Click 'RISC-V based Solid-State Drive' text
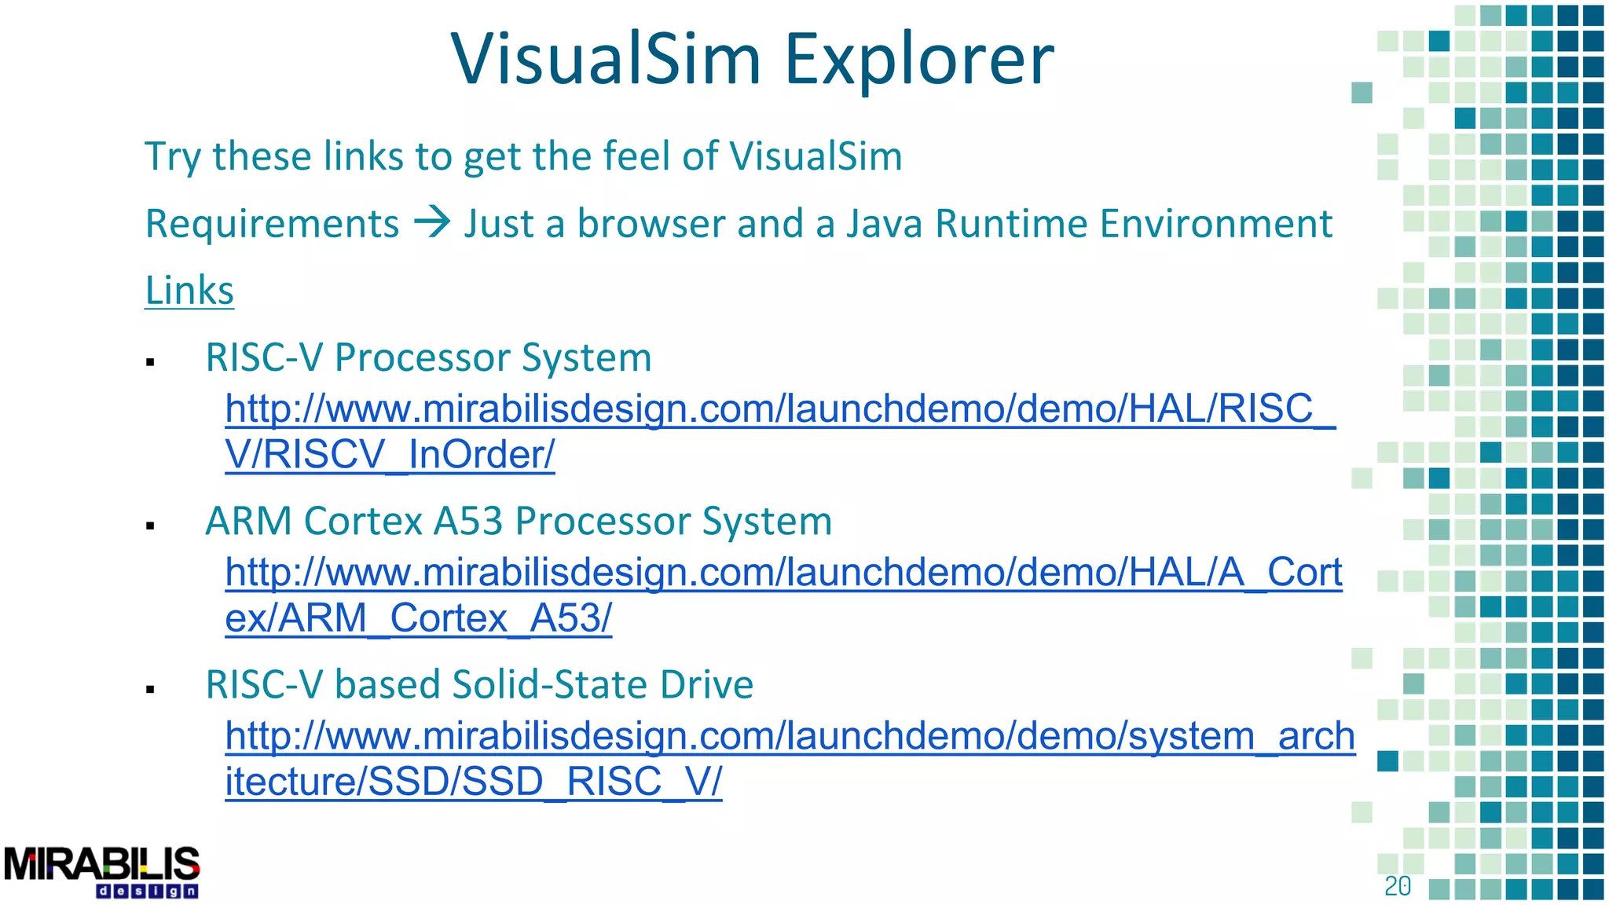This screenshot has width=1609, height=905. pyautogui.click(x=479, y=684)
